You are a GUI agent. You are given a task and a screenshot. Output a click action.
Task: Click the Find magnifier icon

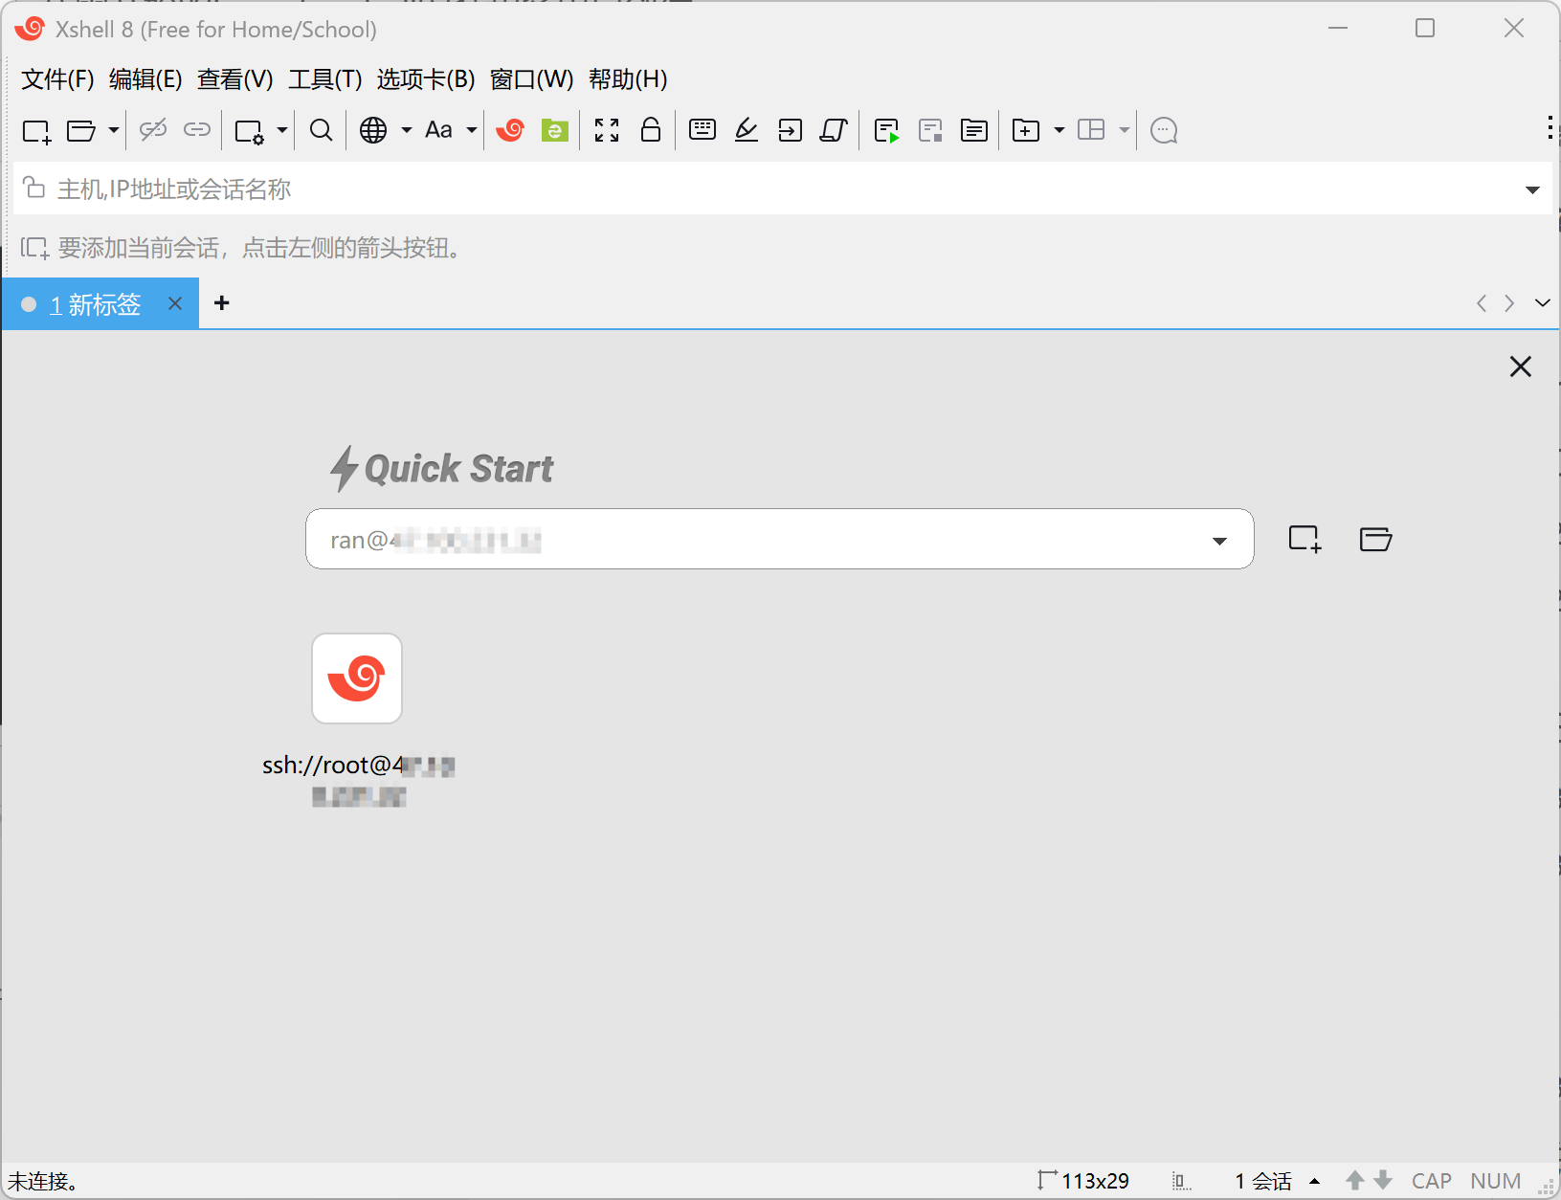point(322,130)
